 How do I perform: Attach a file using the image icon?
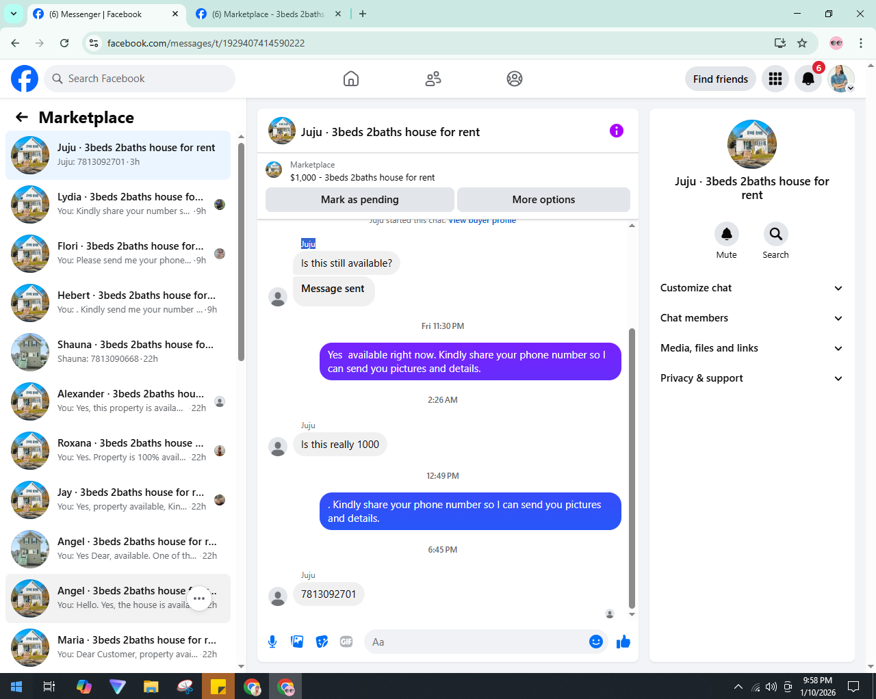297,642
